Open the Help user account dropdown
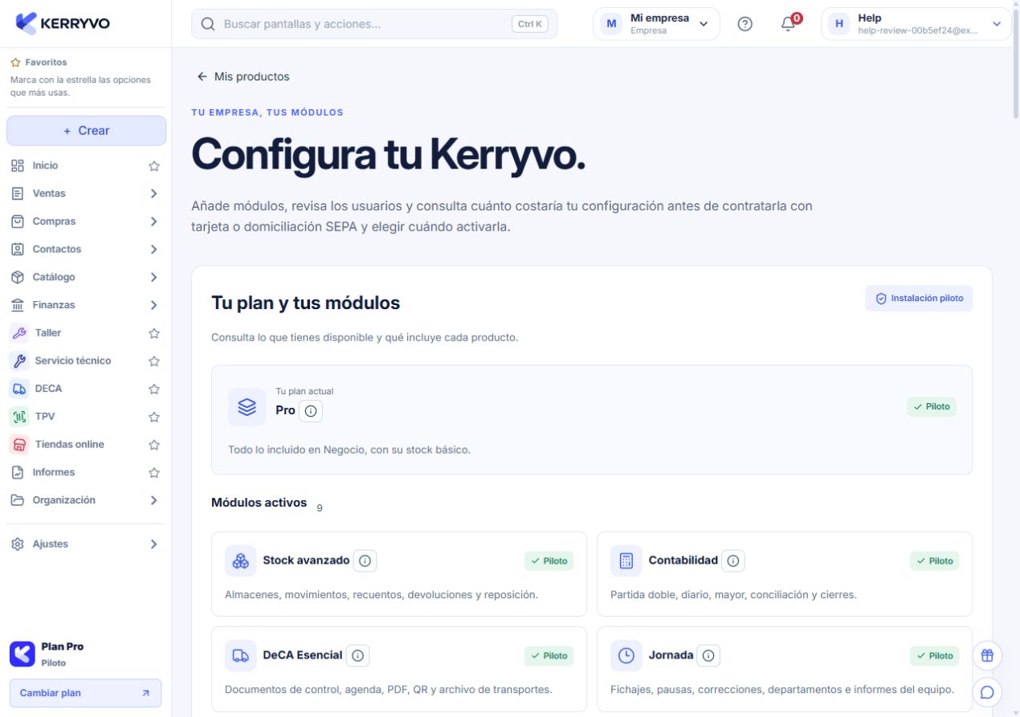The image size is (1020, 717). pyautogui.click(x=916, y=24)
